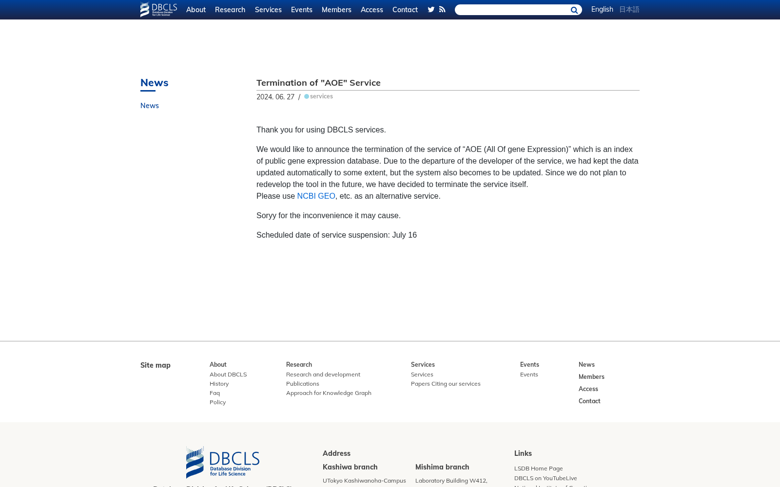Open the Contact menu in the header
This screenshot has width=780, height=487.
[x=405, y=10]
